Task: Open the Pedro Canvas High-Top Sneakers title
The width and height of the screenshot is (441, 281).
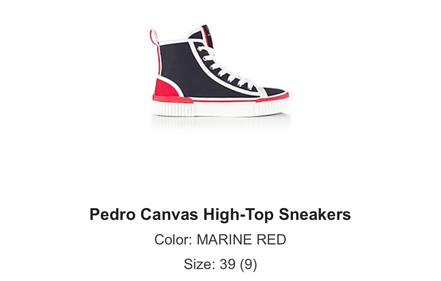Action: point(220,214)
